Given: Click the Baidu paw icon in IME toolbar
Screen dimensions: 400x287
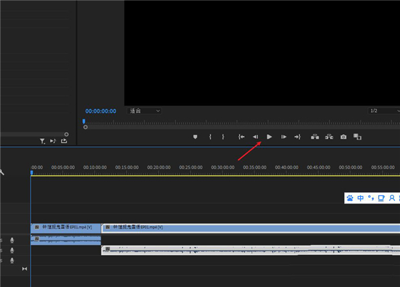Looking at the screenshot, I should click(x=350, y=198).
